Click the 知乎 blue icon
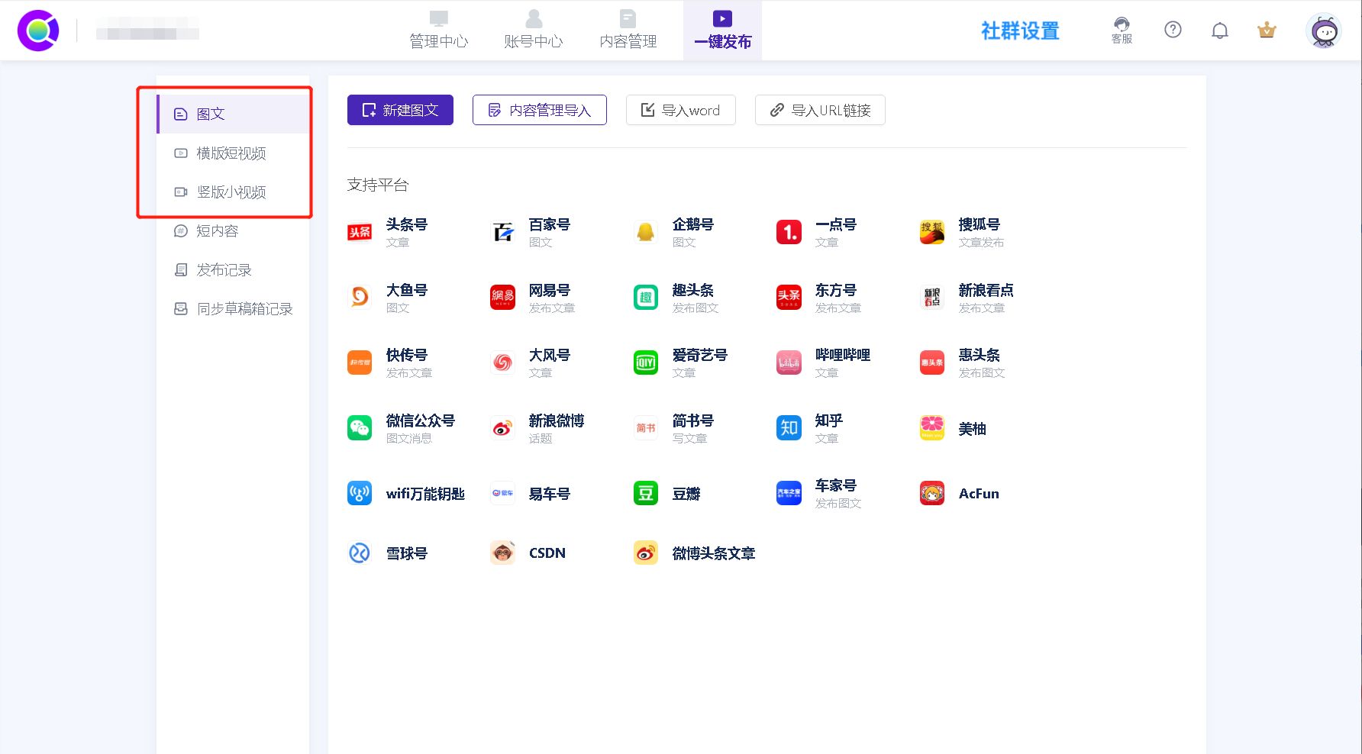 click(x=789, y=428)
